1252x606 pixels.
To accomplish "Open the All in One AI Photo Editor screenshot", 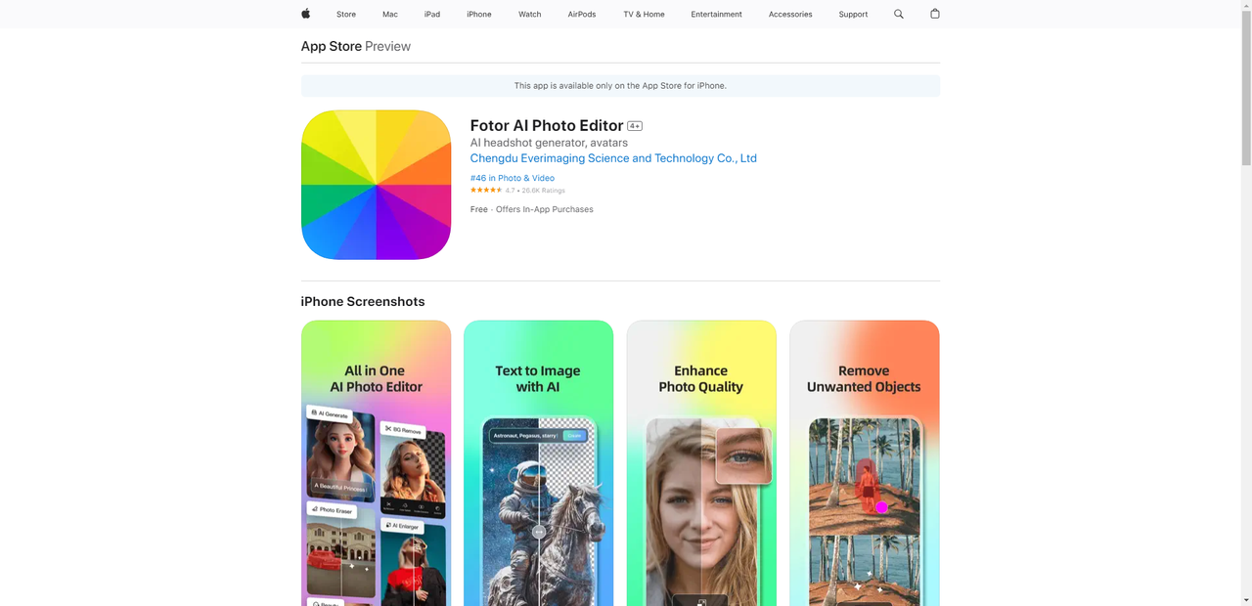I will (x=376, y=463).
